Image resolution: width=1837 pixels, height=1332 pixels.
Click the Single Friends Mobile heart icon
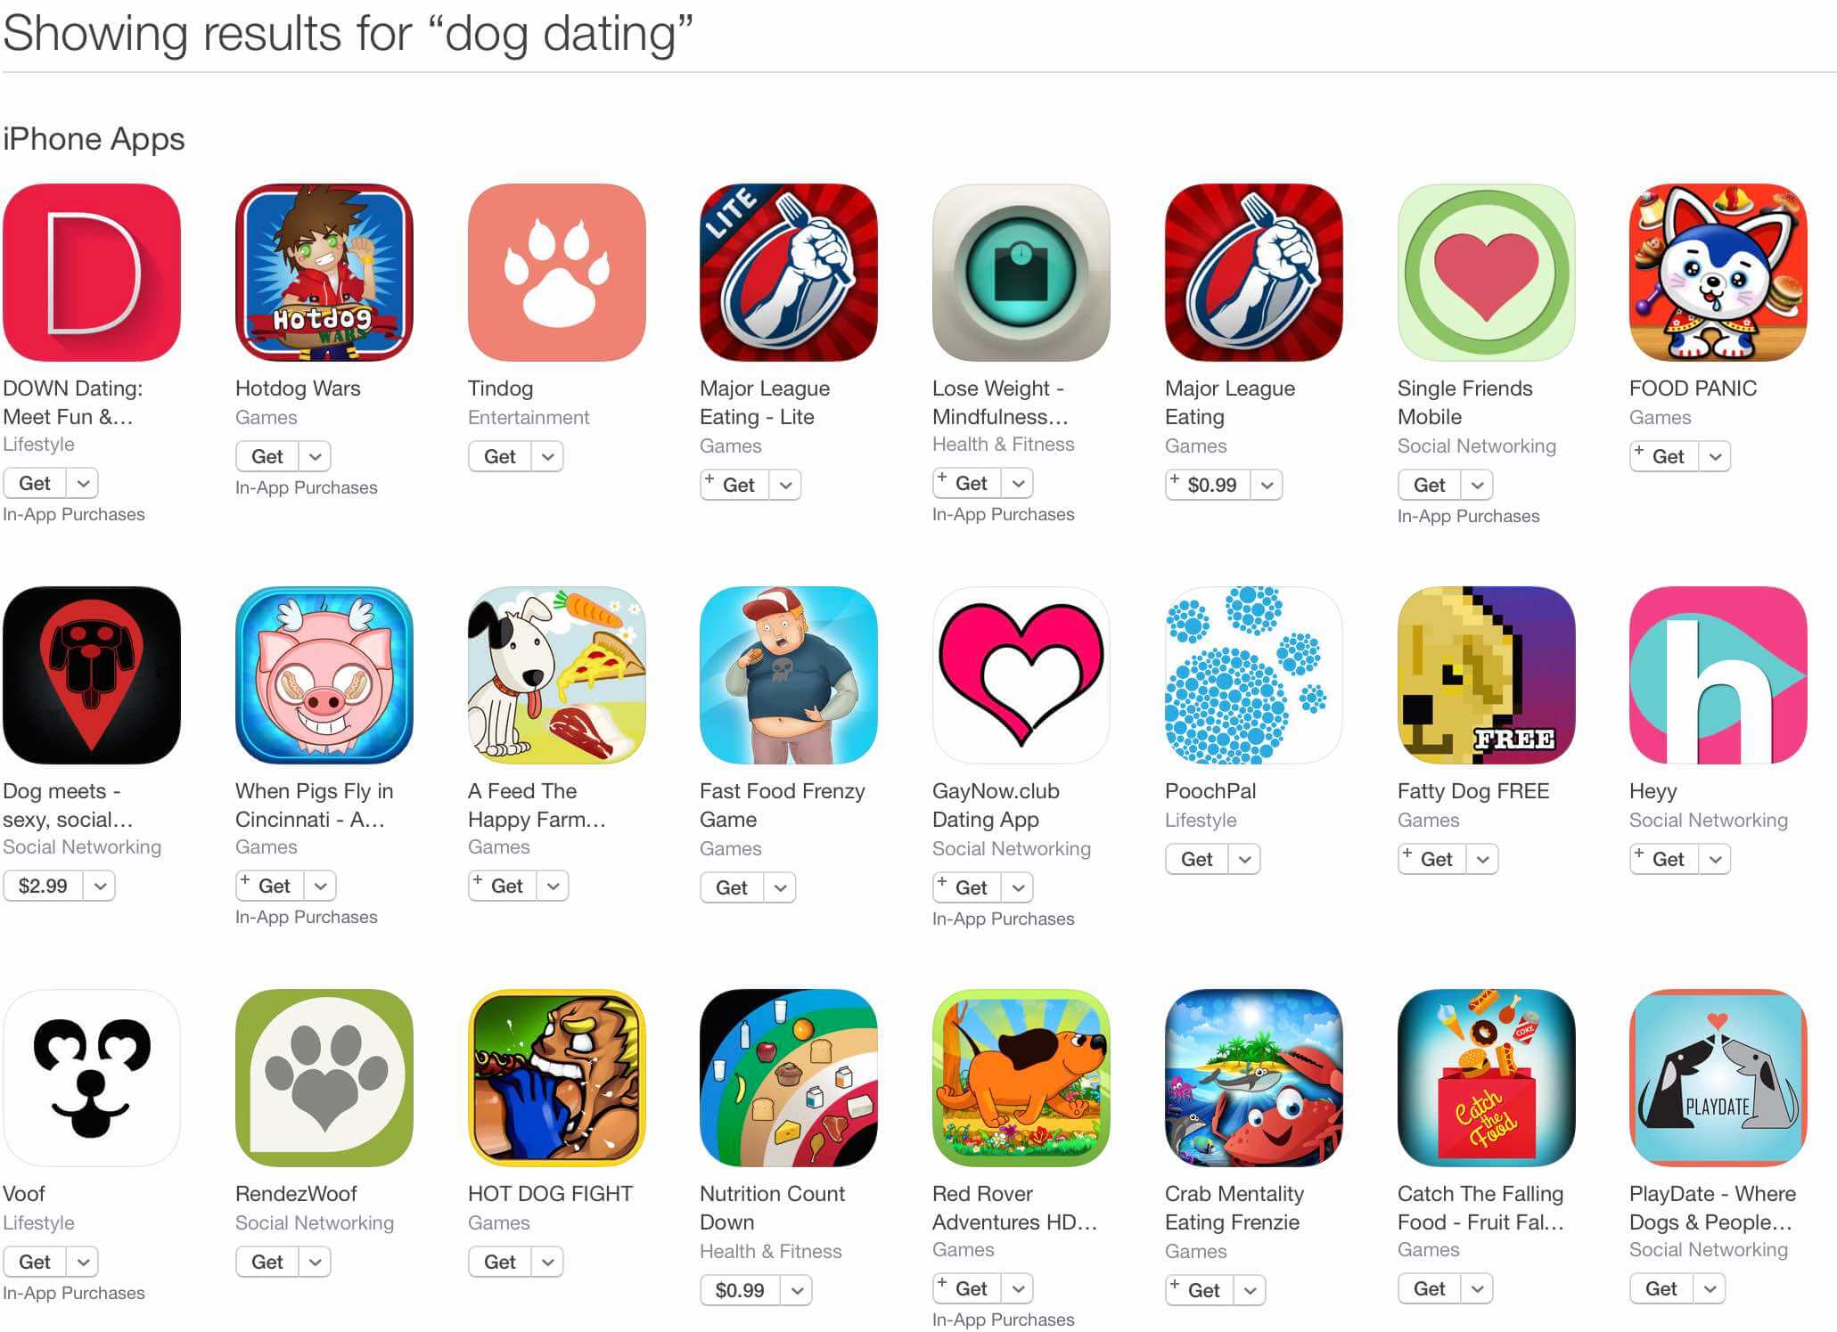click(1486, 273)
